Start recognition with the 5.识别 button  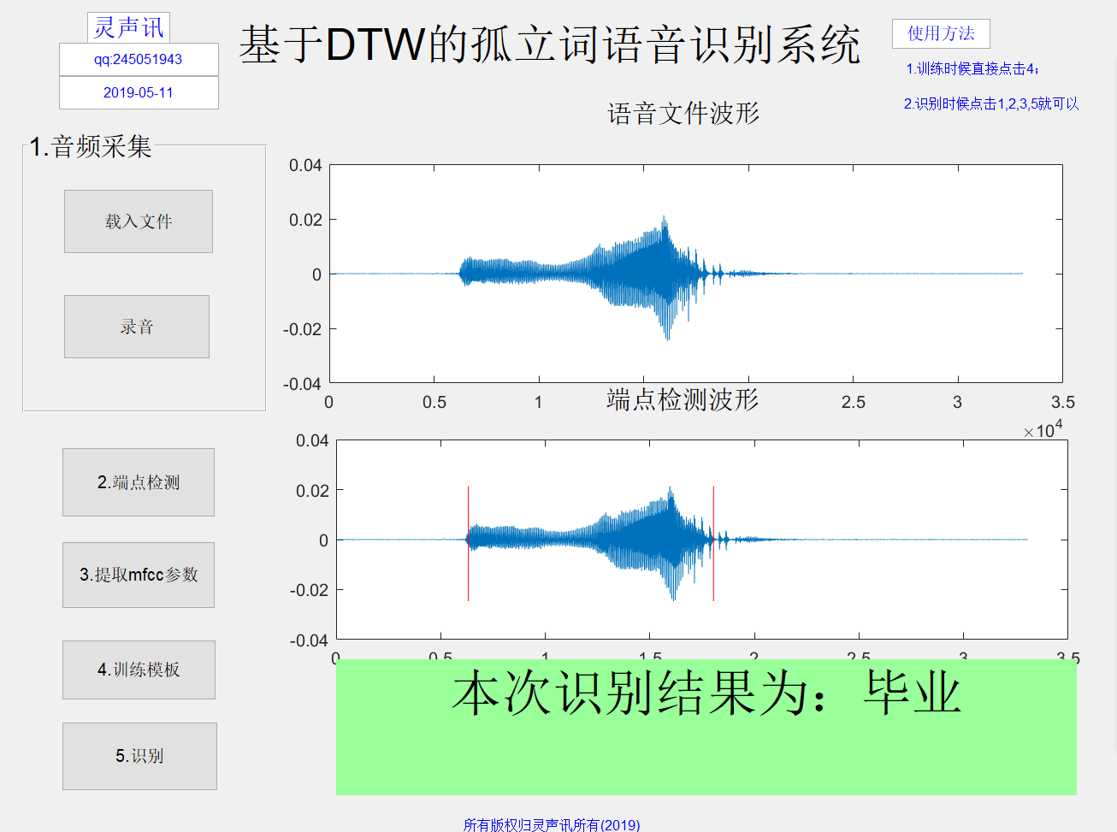[x=139, y=756]
